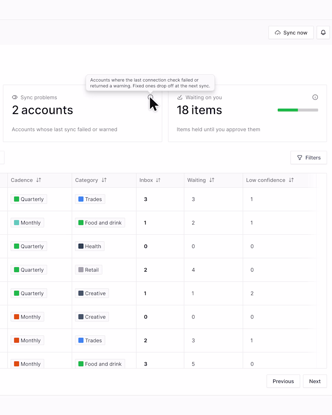Click the Sync problems card title
Image resolution: width=332 pixels, height=415 pixels.
point(39,97)
